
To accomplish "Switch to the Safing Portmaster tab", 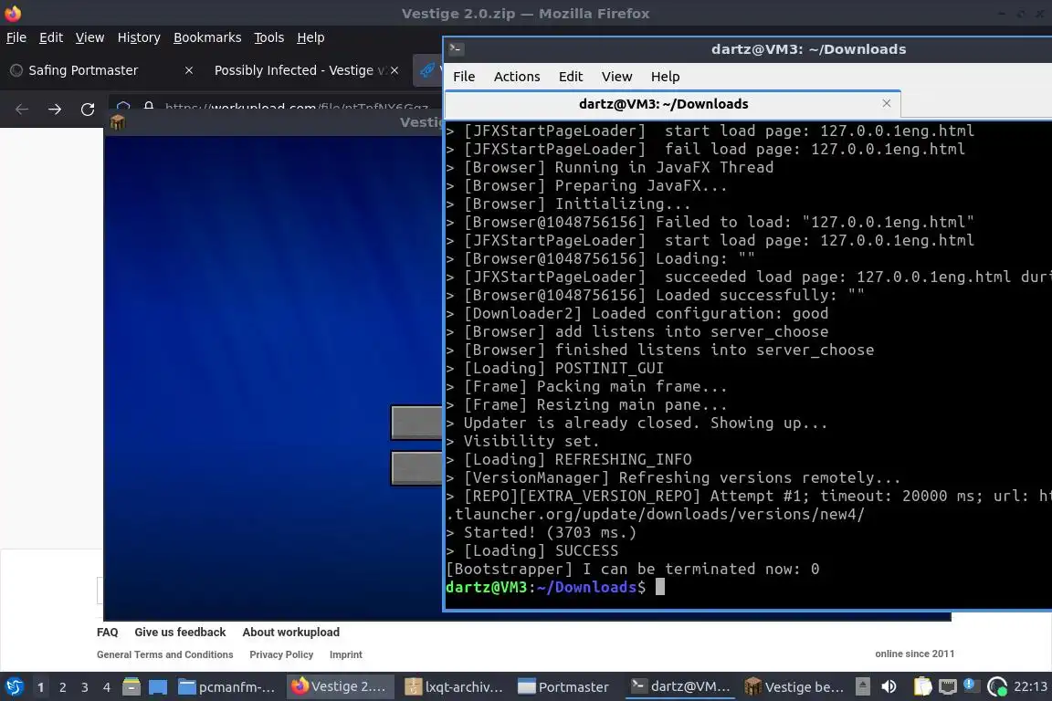I will pyautogui.click(x=83, y=70).
